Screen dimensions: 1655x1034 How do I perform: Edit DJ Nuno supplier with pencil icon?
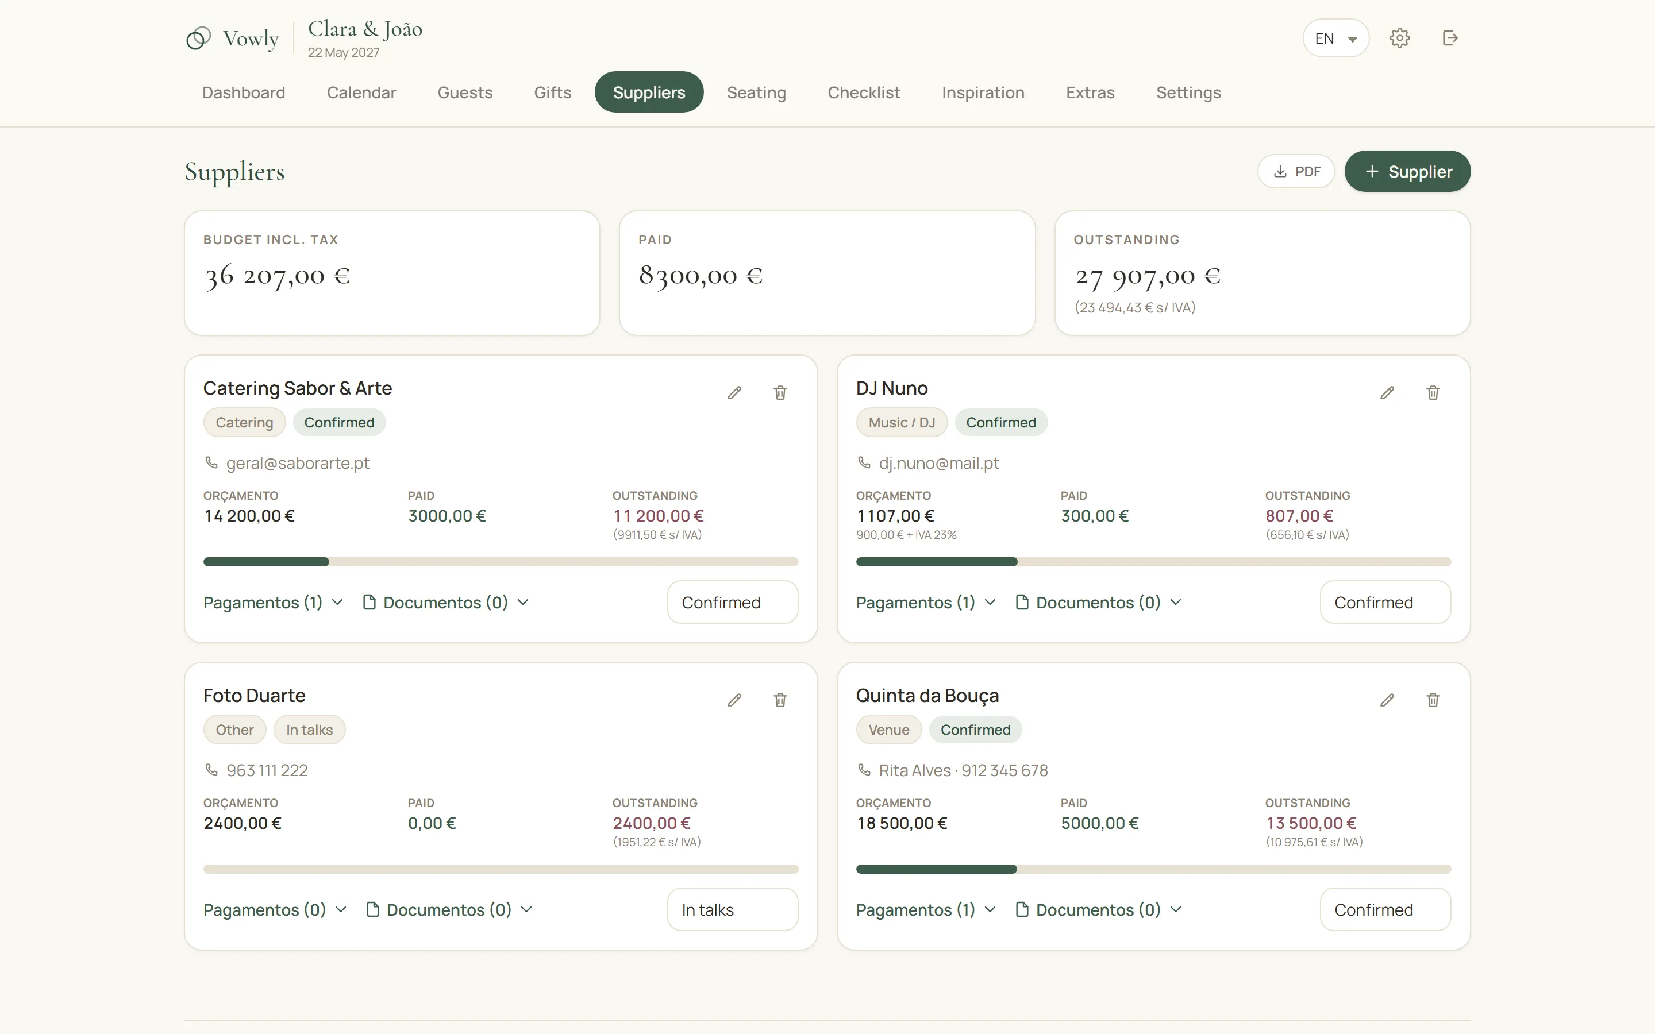pyautogui.click(x=1387, y=392)
